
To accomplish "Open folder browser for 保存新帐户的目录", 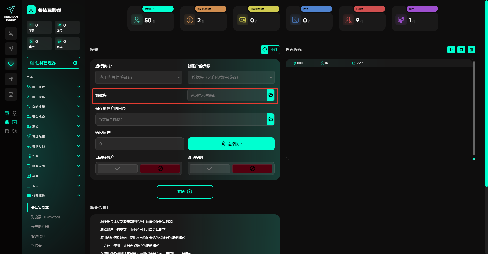I will pyautogui.click(x=271, y=119).
